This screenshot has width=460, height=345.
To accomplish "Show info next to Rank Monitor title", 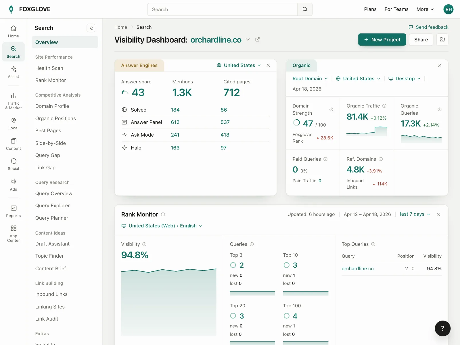I will tap(163, 214).
